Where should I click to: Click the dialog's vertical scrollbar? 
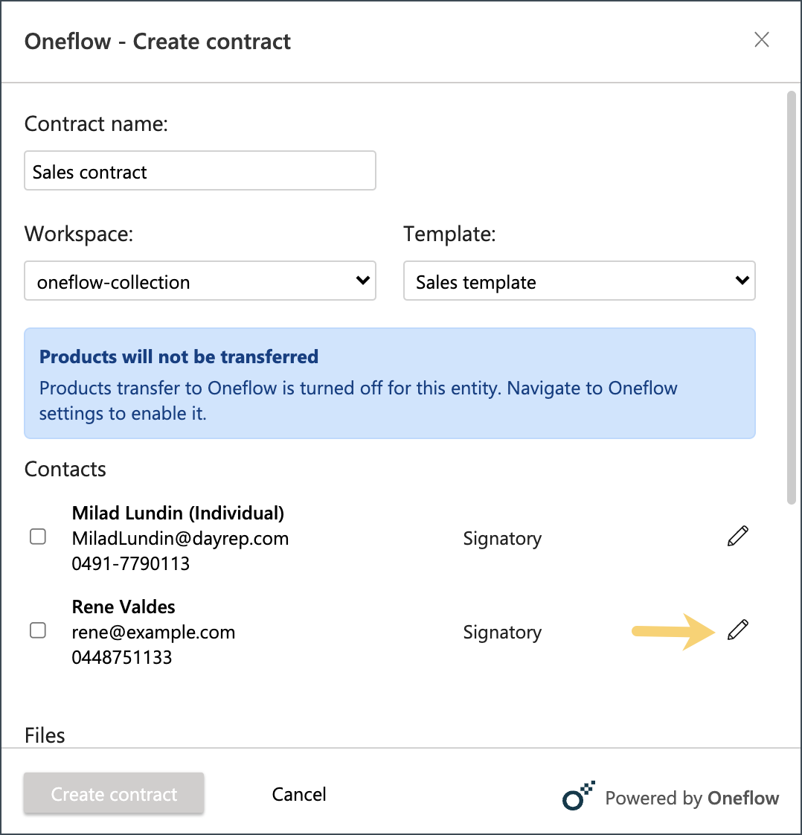792,298
